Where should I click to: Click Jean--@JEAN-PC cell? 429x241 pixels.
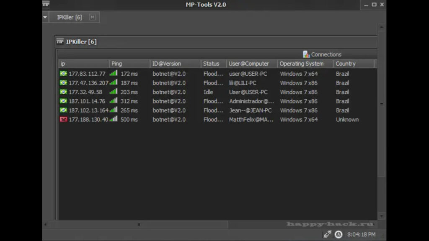coord(251,110)
